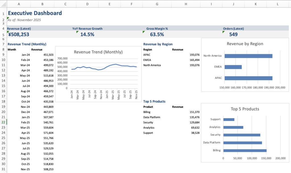This screenshot has height=173, width=291.
Task: Select the Data Platform product cell
Action: (152, 117)
